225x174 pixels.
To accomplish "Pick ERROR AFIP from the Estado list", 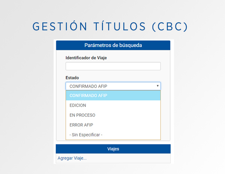I will 113,125.
